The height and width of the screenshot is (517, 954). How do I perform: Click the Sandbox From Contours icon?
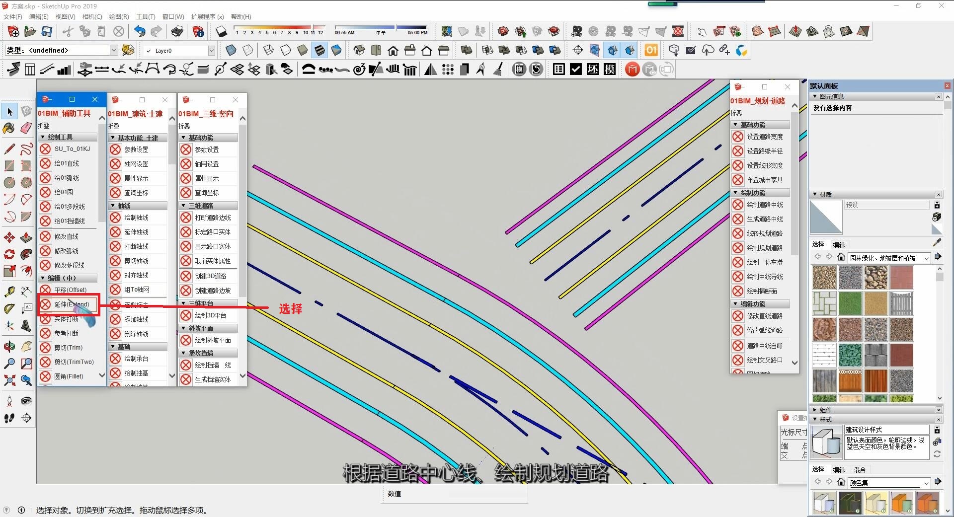tap(757, 32)
